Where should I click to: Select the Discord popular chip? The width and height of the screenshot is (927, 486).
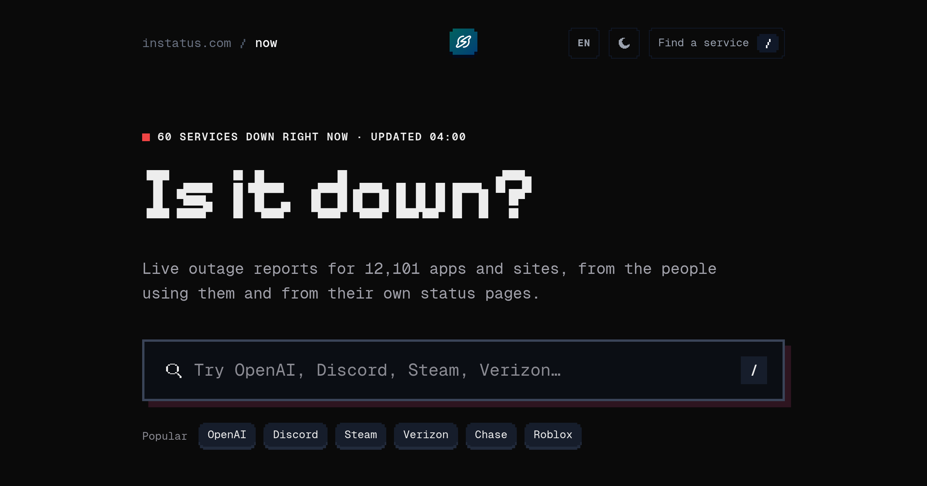click(295, 435)
